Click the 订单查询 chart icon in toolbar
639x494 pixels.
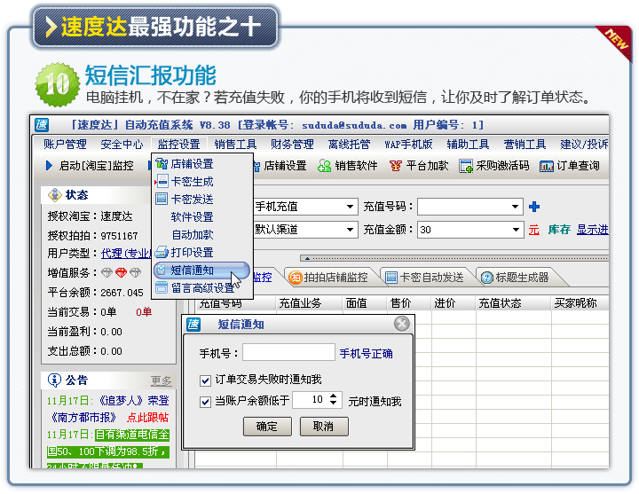tap(547, 166)
